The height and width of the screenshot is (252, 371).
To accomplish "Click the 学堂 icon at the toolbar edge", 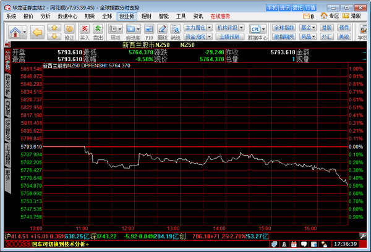I will (x=363, y=29).
